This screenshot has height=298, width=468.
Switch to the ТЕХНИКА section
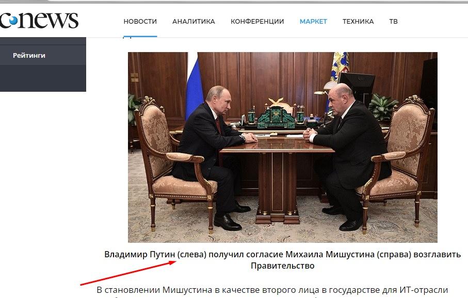tap(358, 22)
